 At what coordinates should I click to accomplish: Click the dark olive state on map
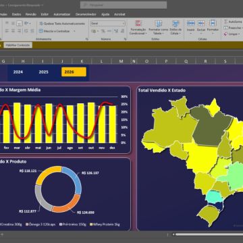pos(209,128)
